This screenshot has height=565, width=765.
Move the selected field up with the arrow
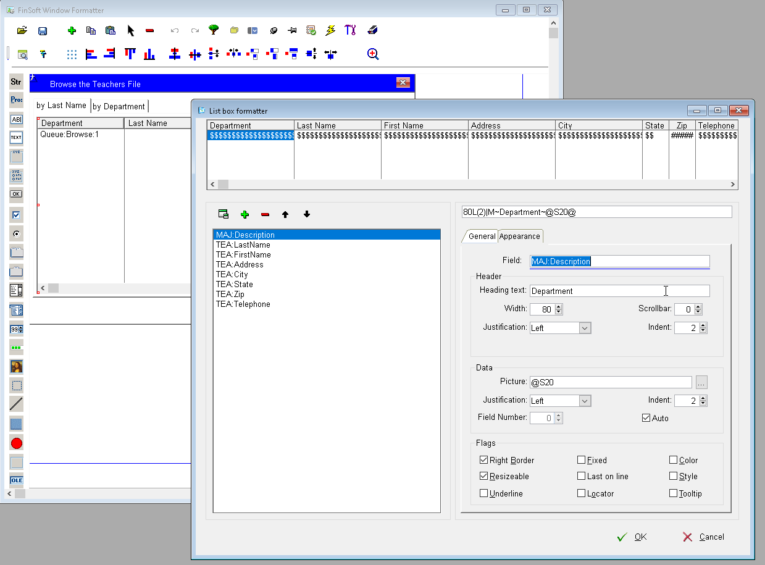point(285,214)
